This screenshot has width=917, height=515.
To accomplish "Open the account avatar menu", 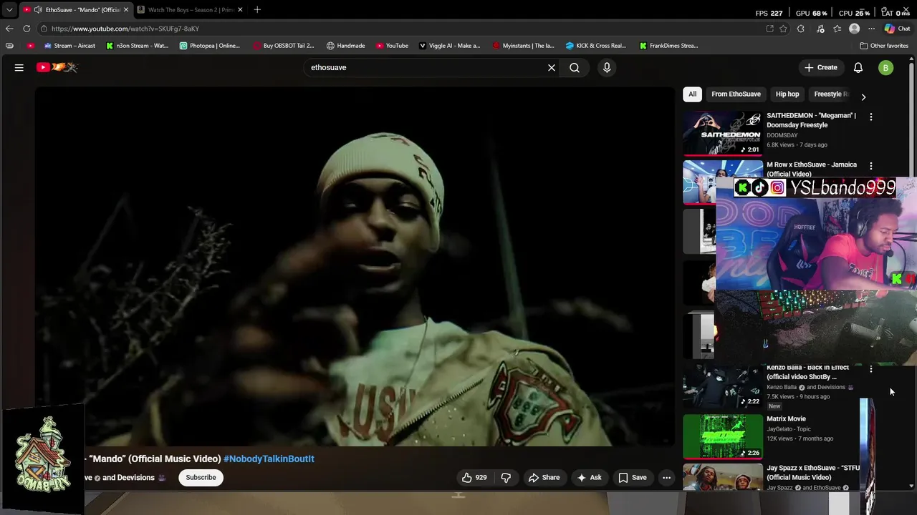I will (886, 67).
